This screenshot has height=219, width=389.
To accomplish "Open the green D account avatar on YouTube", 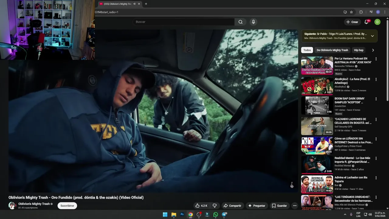I will coord(377,22).
